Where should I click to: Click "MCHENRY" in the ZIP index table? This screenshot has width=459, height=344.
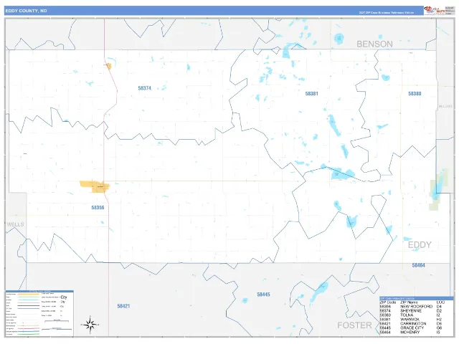tap(410, 333)
